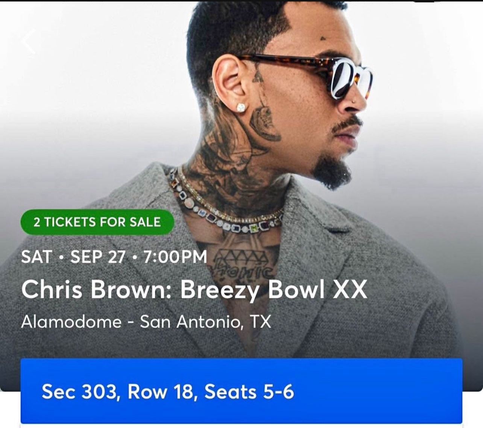Viewport: 483px width, 428px height.
Task: Go back using the left chevron arrow
Action: 28,41
